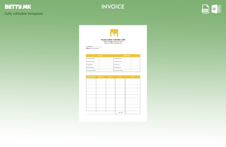Viewport: 226px width, 147px height.
Task: Click the 'fully editable template' subtitle
Action: click(24, 14)
